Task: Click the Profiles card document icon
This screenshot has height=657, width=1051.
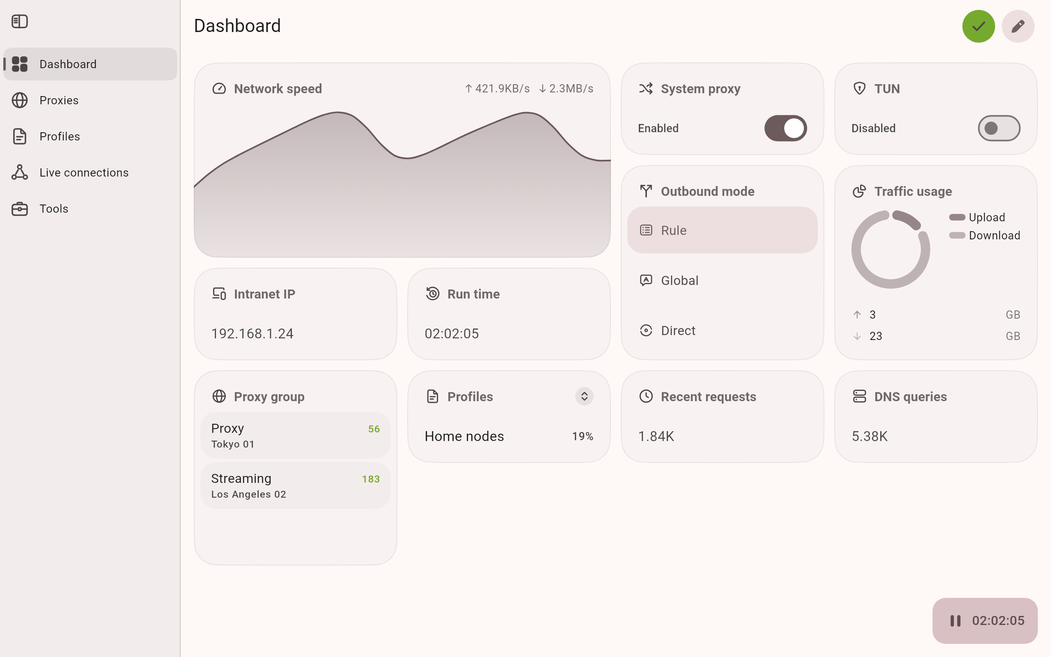Action: point(433,396)
